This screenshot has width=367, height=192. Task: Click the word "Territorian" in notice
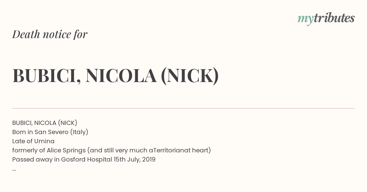coord(168,150)
